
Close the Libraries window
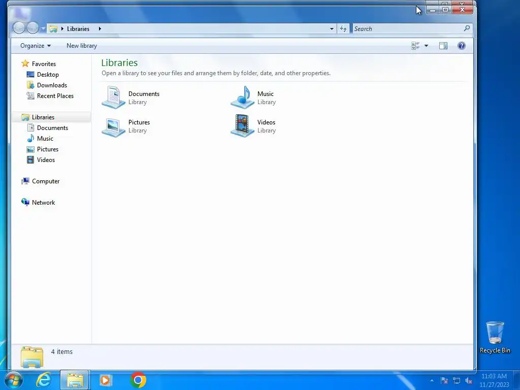[462, 10]
